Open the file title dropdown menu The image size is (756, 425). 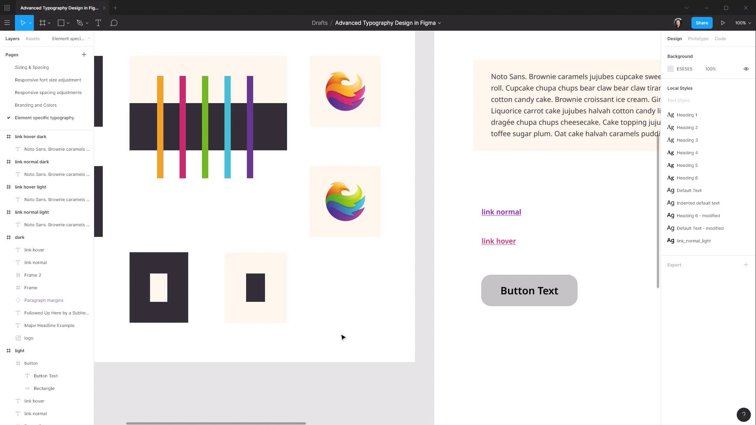coord(440,23)
